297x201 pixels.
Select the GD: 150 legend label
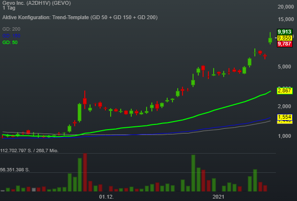click(11, 35)
